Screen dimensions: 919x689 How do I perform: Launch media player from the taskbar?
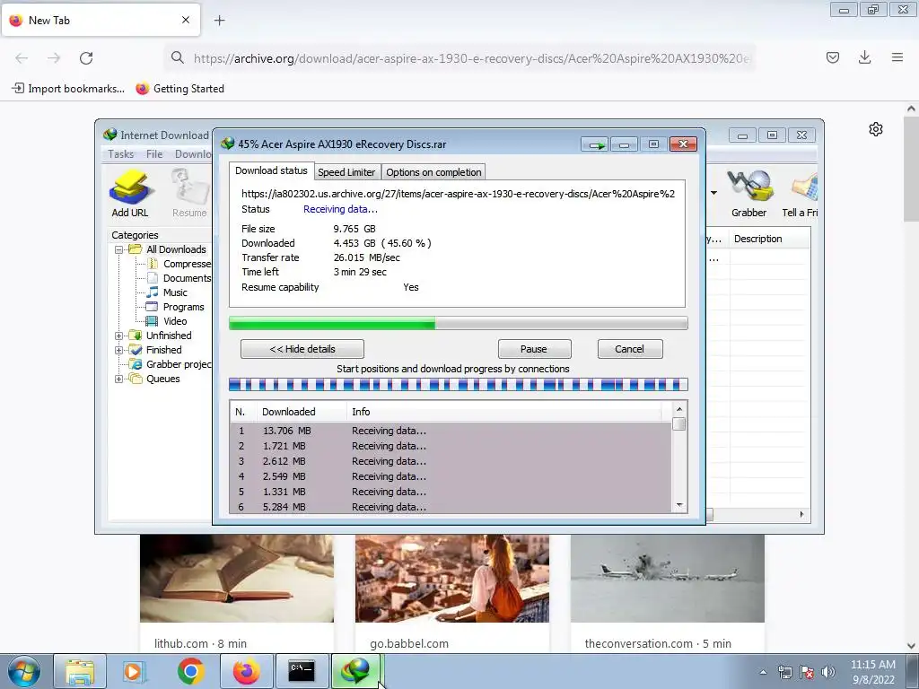pos(133,671)
